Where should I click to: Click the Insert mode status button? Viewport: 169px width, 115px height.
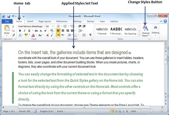point(60,111)
